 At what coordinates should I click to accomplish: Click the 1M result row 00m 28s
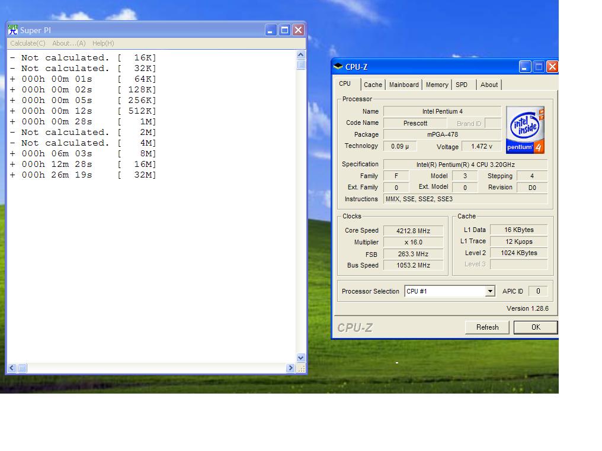coord(83,121)
